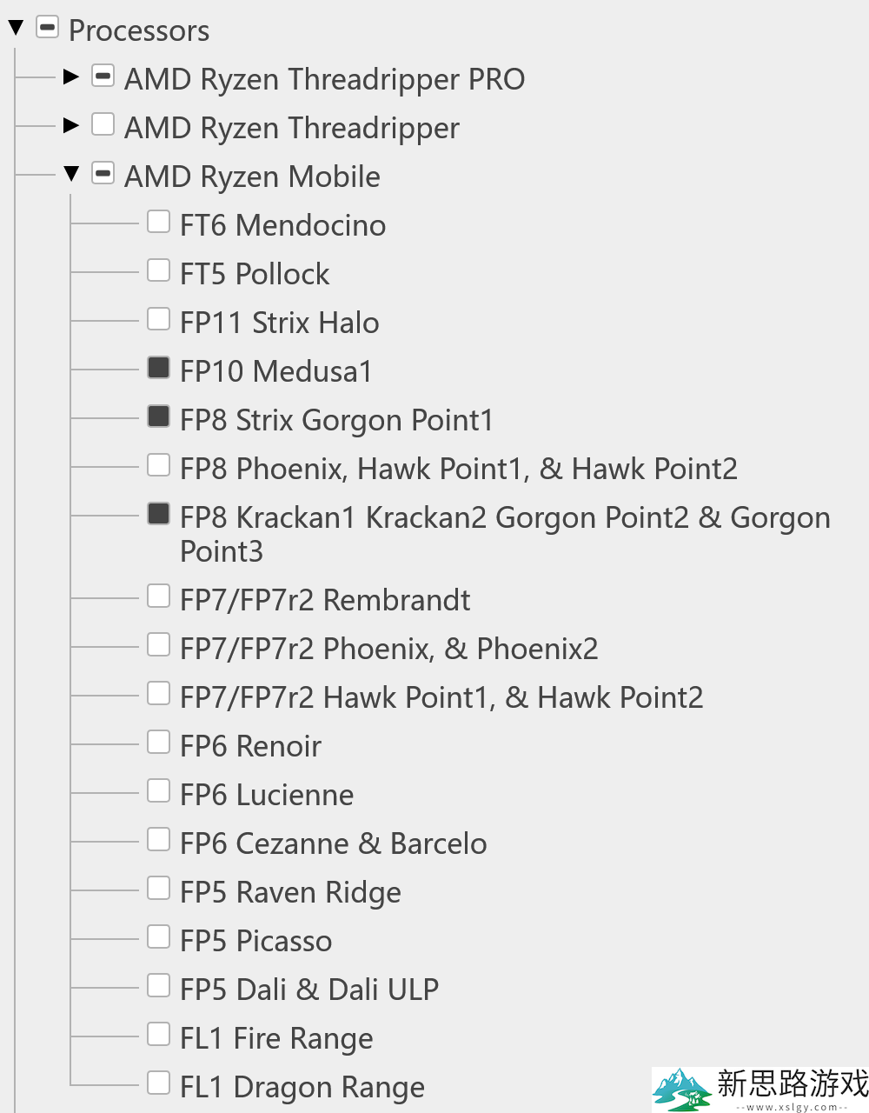Open the xslgy.com watermark logo

click(760, 1090)
